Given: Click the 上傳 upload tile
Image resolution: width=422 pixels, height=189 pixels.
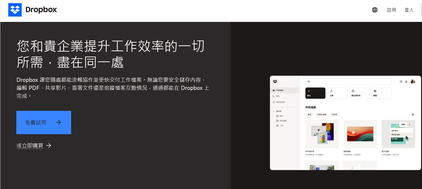Looking at the screenshot, I should [337, 93].
